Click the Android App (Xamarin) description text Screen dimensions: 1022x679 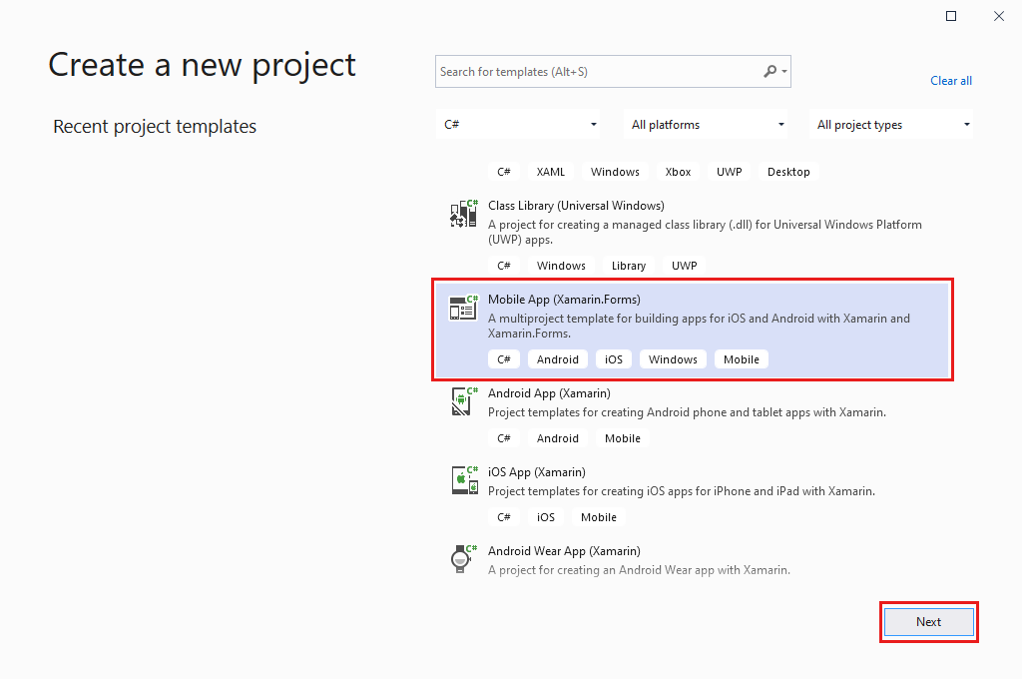(687, 412)
